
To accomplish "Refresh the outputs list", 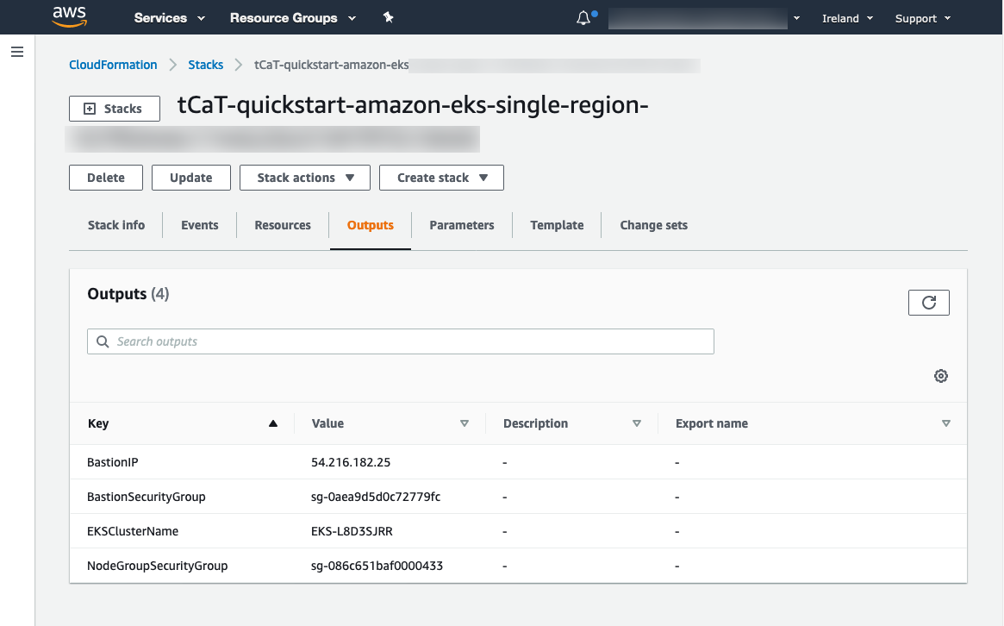I will 928,303.
